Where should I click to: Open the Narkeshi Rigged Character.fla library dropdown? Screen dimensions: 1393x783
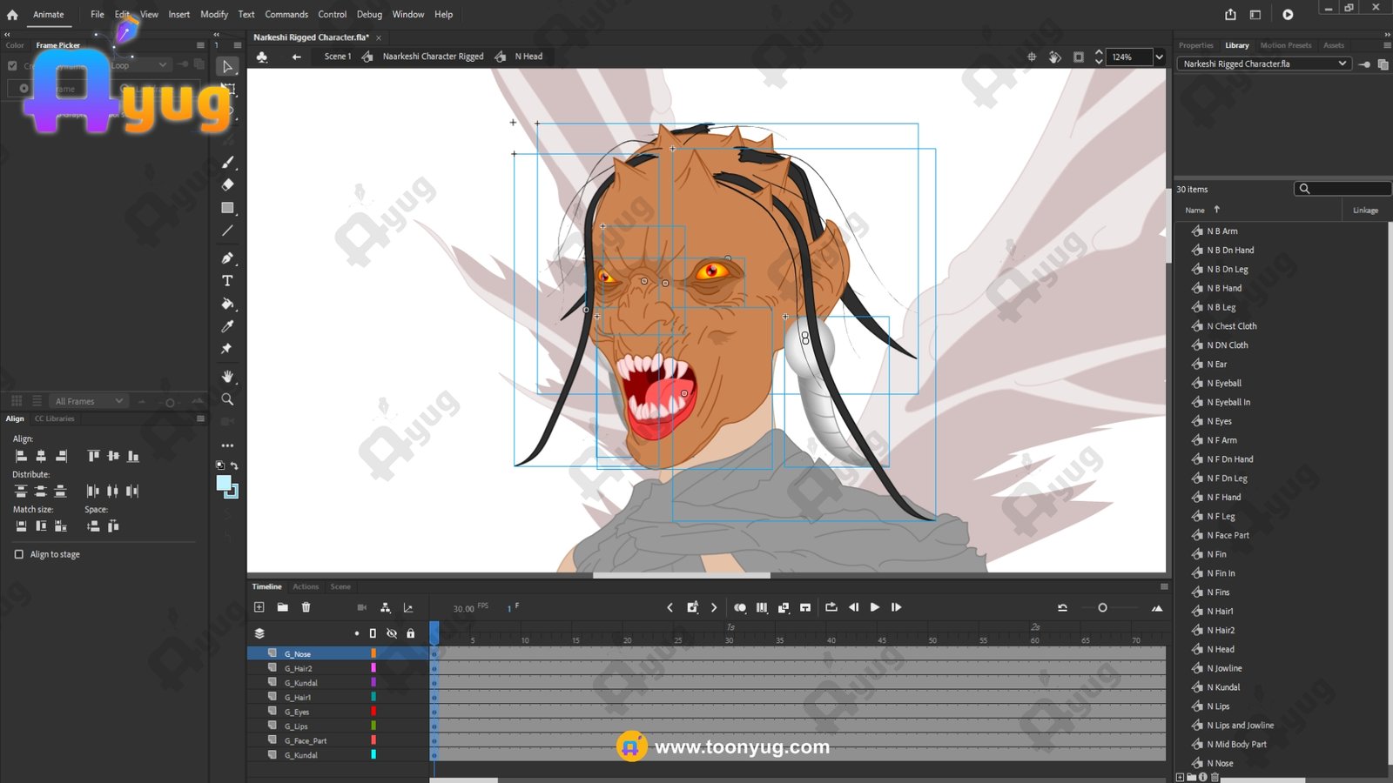(1264, 64)
